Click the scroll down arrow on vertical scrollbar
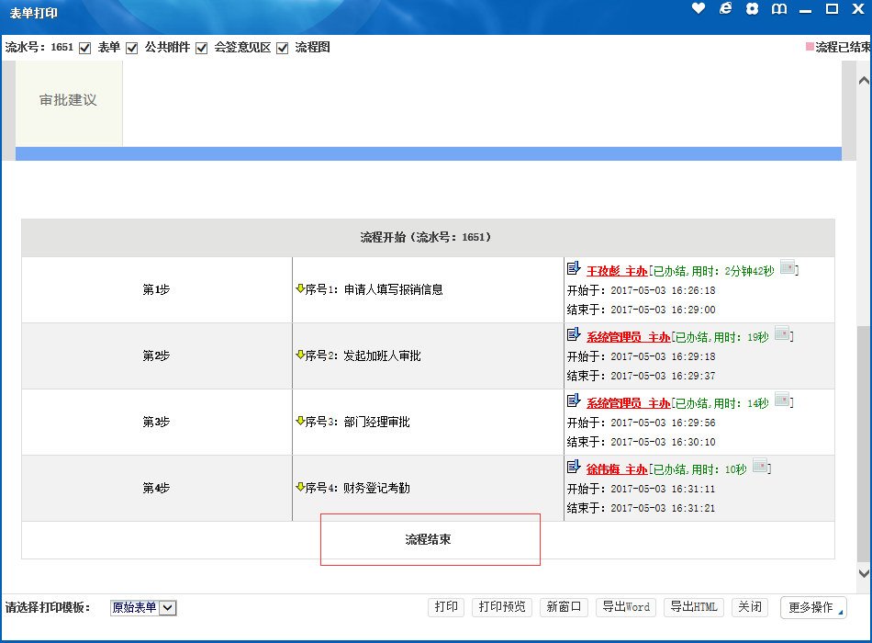Image resolution: width=872 pixels, height=643 pixels. [863, 573]
